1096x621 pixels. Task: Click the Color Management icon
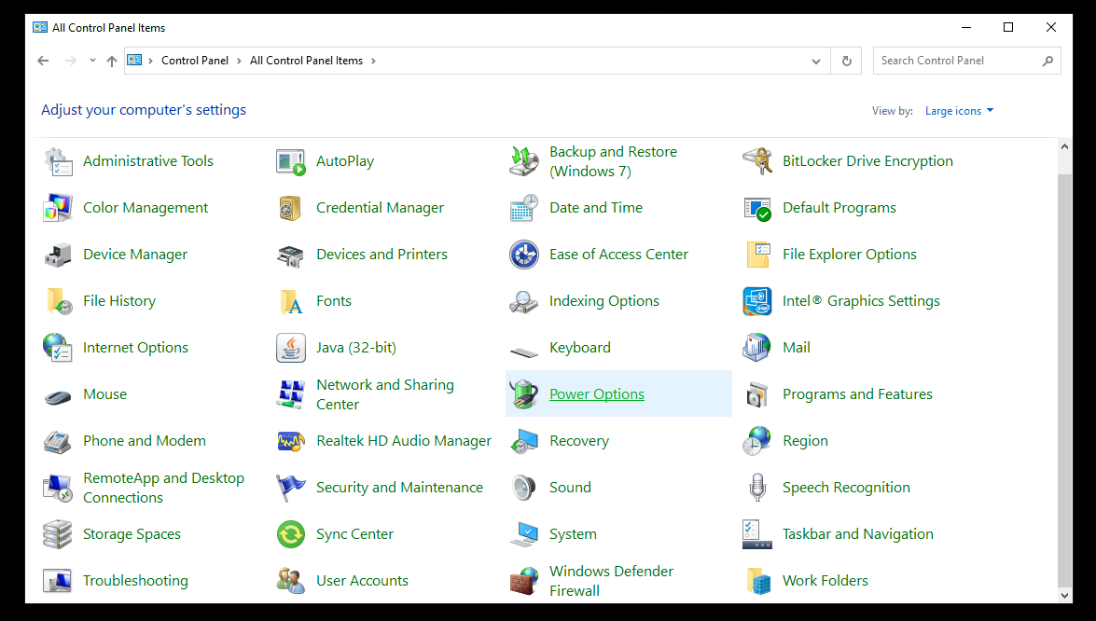click(x=58, y=208)
